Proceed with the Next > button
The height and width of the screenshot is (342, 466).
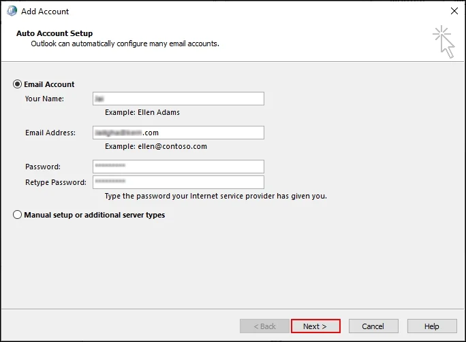coord(315,326)
